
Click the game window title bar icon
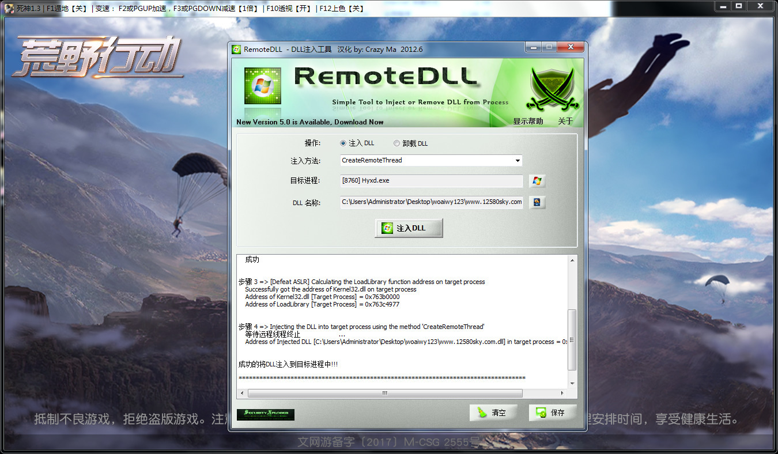(x=9, y=9)
